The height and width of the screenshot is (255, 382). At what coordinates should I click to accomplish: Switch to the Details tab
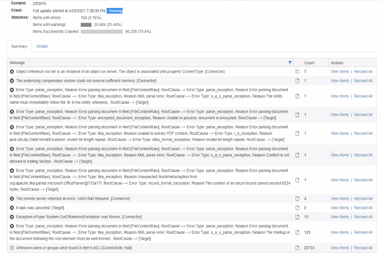click(x=42, y=47)
